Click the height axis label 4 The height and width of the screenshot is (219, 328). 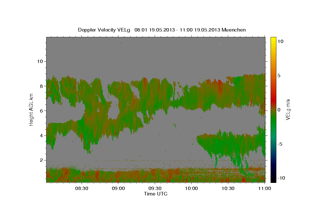41,136
